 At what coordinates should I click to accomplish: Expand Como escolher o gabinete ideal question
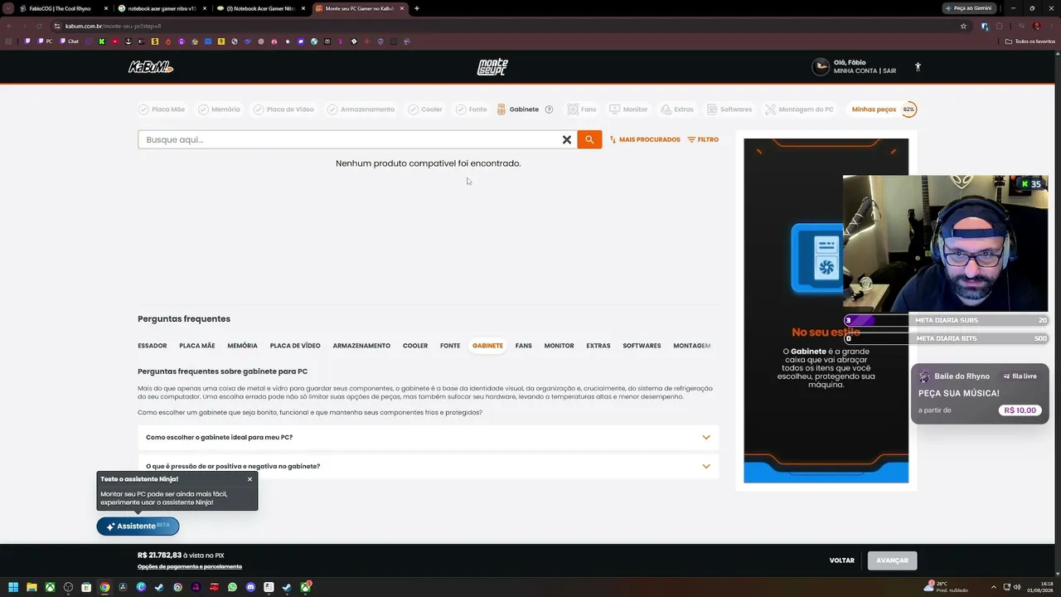(x=428, y=437)
